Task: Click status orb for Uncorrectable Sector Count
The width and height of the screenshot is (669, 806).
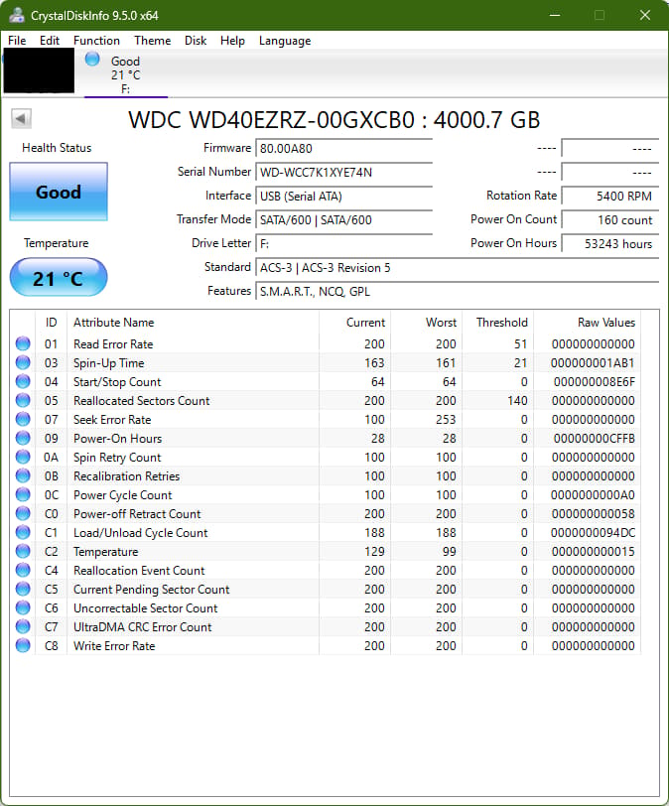Action: click(23, 607)
